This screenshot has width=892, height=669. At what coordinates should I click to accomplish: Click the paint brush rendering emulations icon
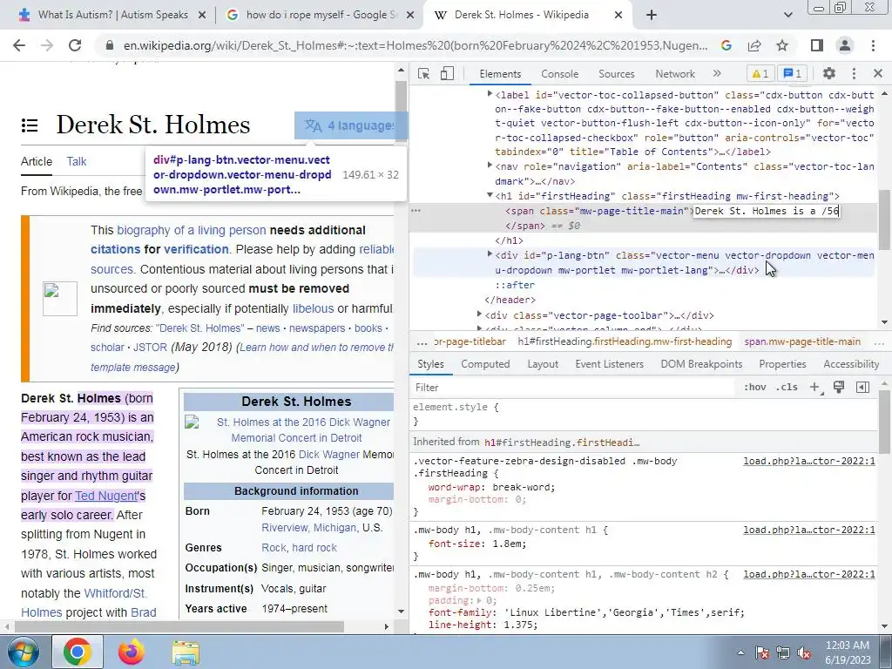(839, 388)
